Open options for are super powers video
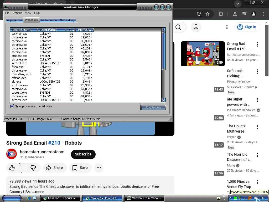This screenshot has height=202, width=269. 257,100
